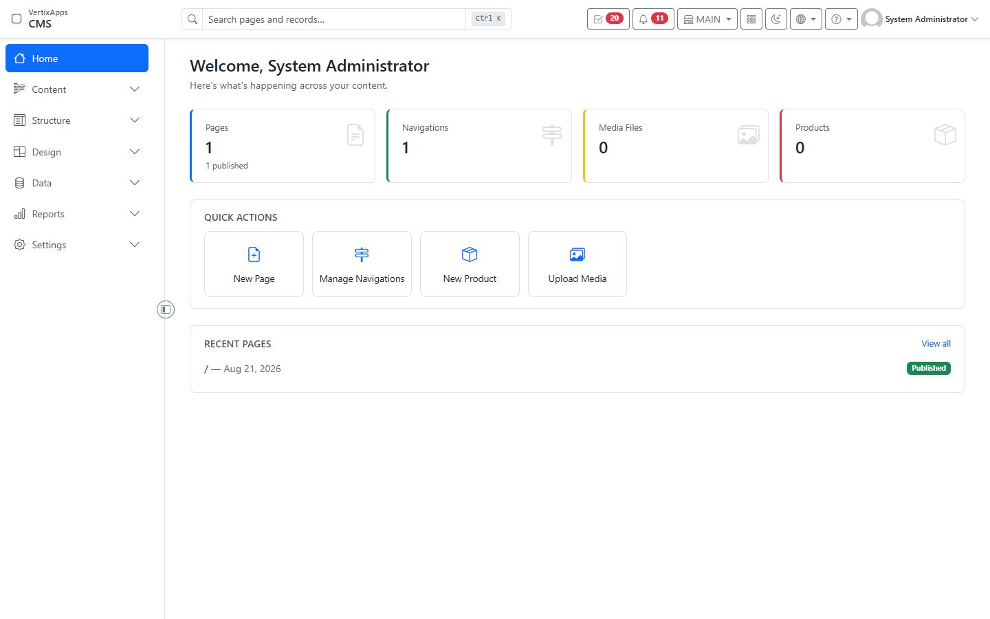Click the Design layout icon
Image resolution: width=990 pixels, height=619 pixels.
point(19,152)
